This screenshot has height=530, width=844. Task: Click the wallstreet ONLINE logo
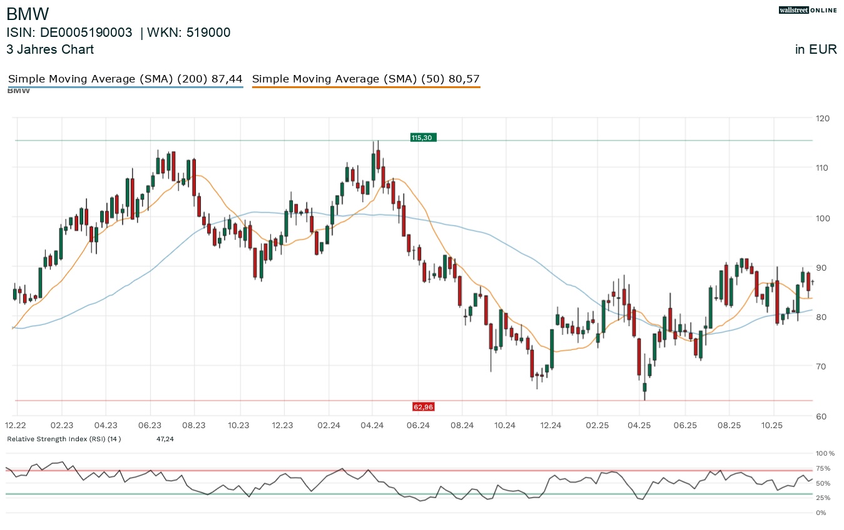pyautogui.click(x=807, y=10)
